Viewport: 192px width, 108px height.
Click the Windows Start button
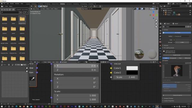(x=2, y=106)
